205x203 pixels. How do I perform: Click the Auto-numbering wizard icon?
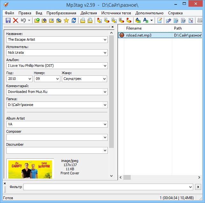tap(191, 20)
